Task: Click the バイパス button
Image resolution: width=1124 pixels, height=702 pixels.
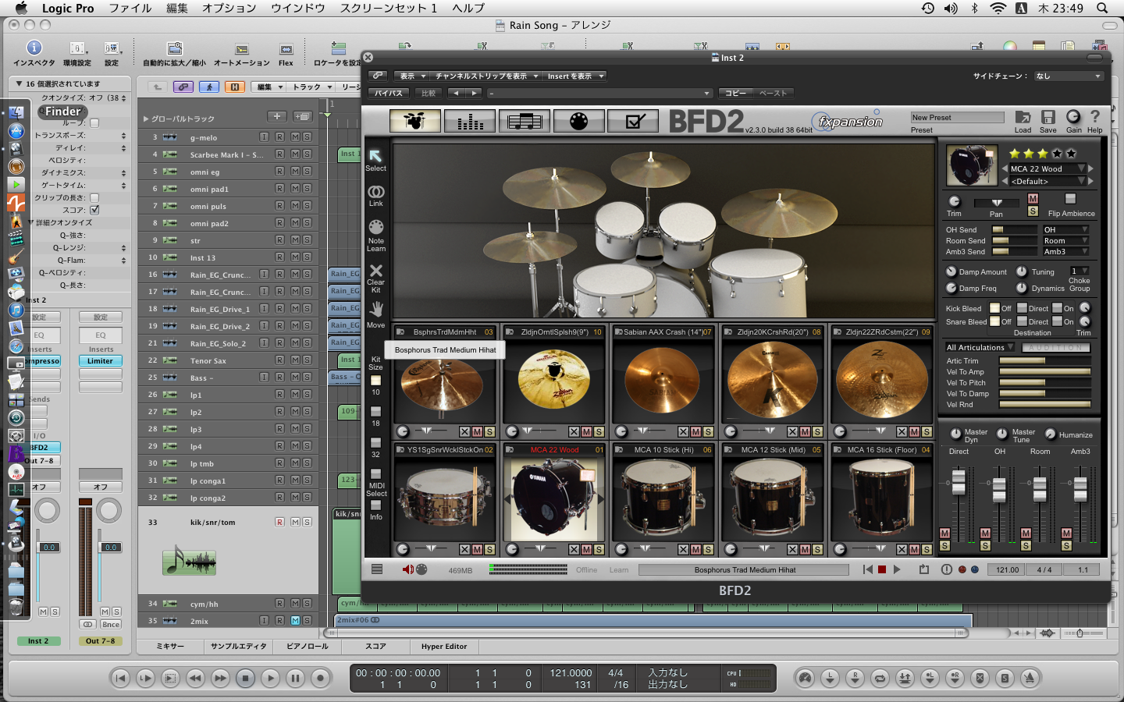Action: tap(388, 93)
